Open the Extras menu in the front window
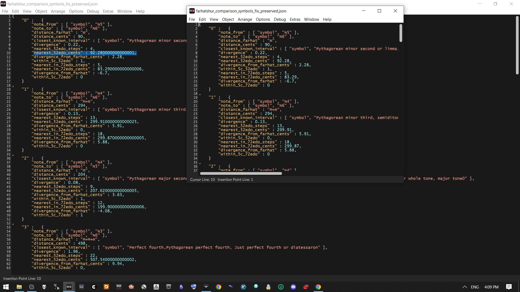This screenshot has height=292, width=520. coord(295,19)
